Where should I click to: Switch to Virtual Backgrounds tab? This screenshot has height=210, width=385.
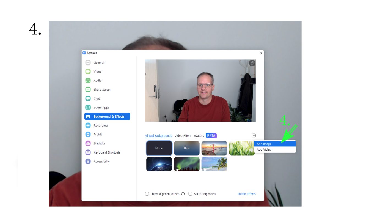point(158,136)
